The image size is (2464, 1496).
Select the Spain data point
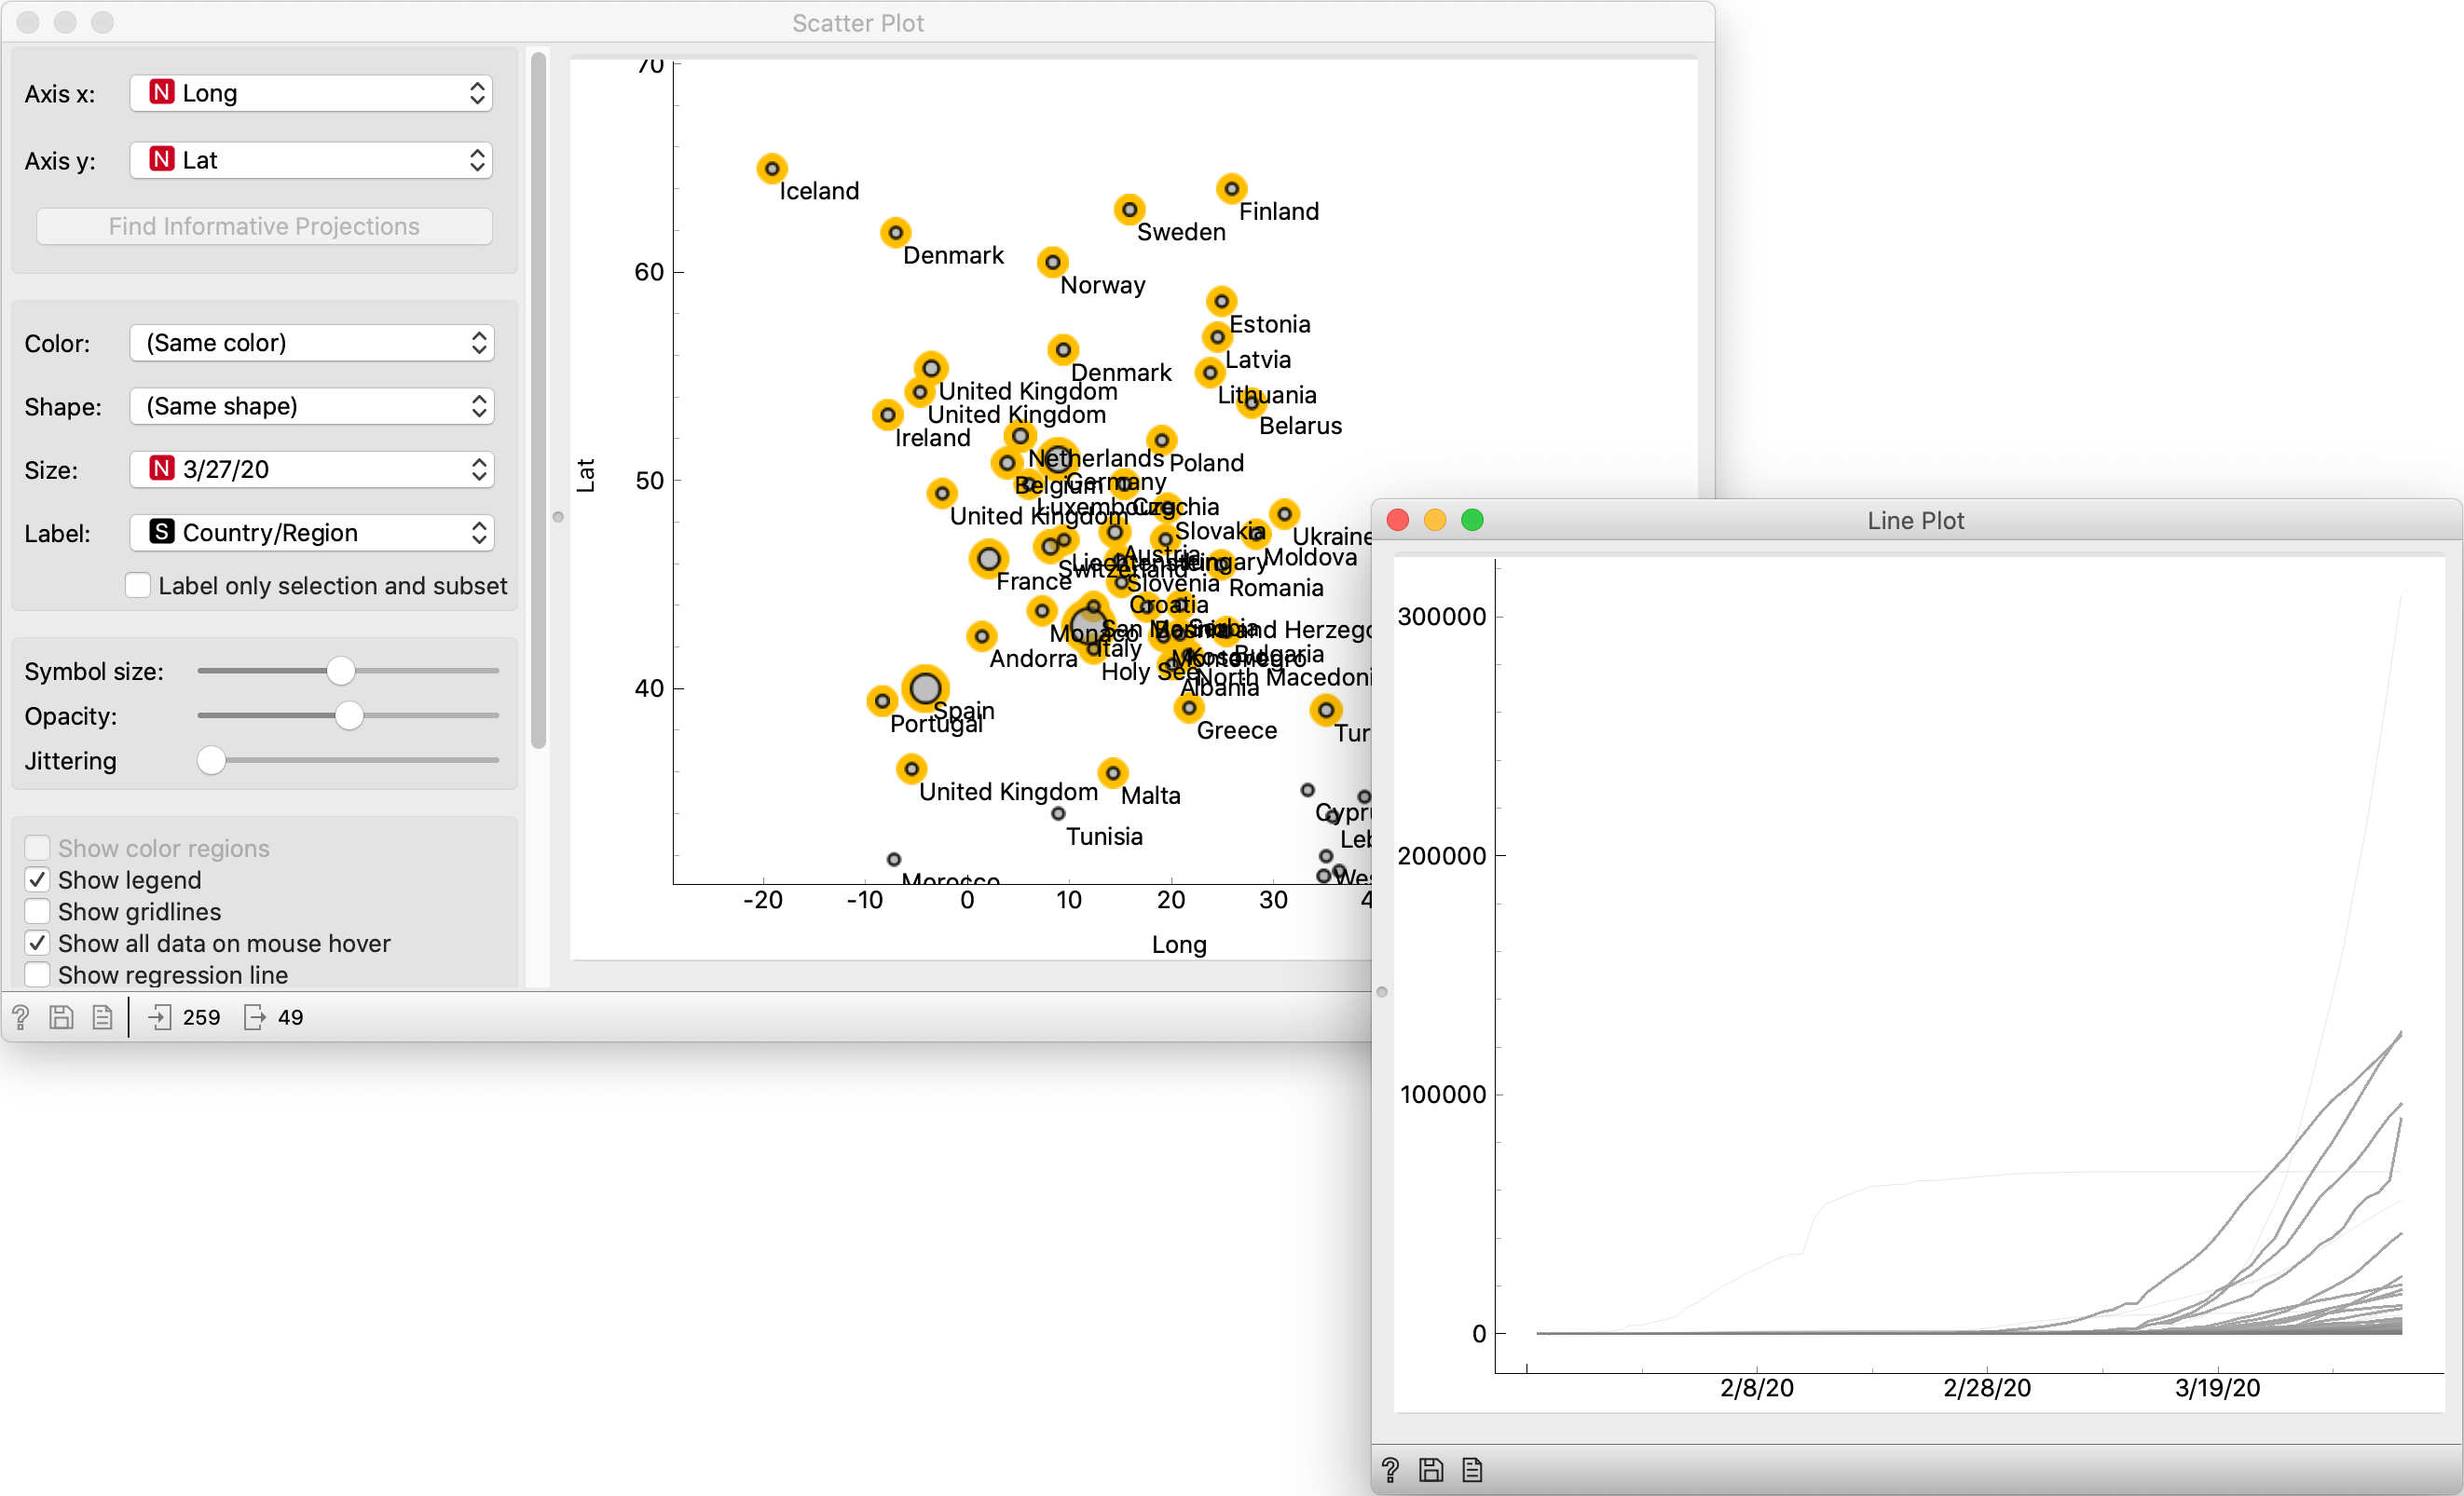coord(926,687)
